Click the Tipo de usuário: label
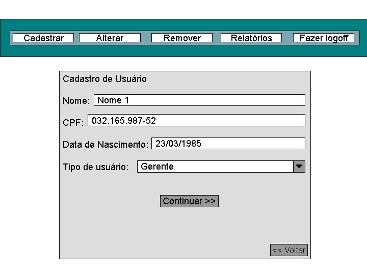 coord(96,167)
